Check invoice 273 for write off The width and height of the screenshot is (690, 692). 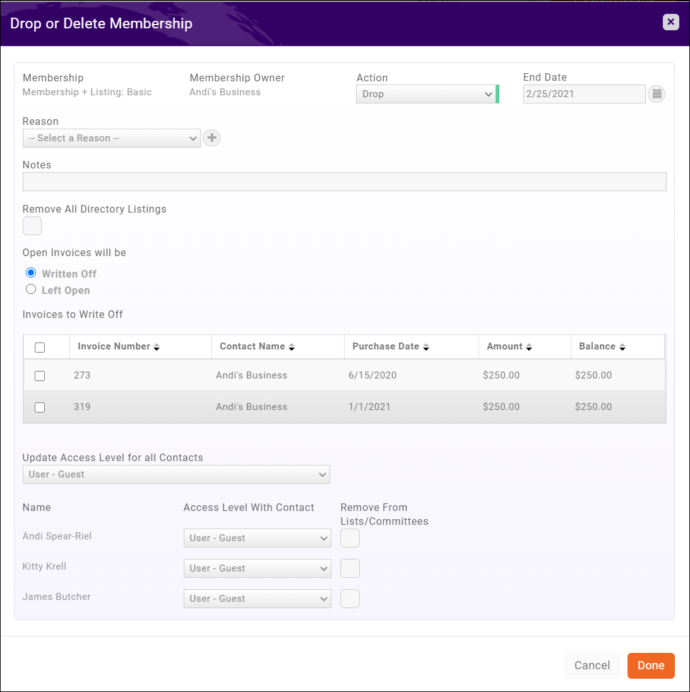39,375
